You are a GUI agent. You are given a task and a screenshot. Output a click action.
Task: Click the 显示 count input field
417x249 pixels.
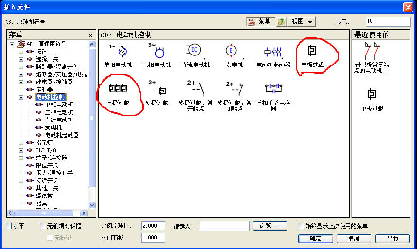[x=388, y=21]
